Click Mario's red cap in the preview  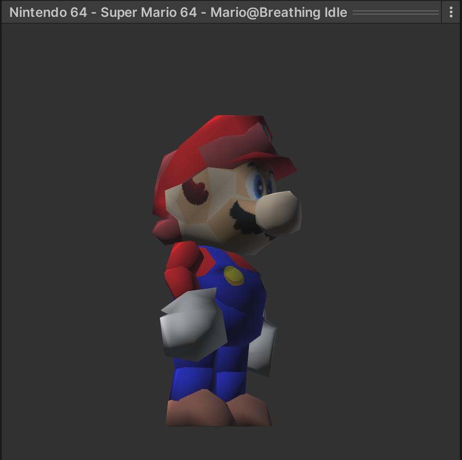[x=217, y=139]
